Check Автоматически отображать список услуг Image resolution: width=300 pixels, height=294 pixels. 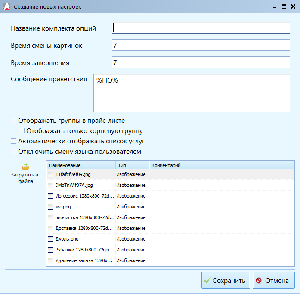[14, 141]
